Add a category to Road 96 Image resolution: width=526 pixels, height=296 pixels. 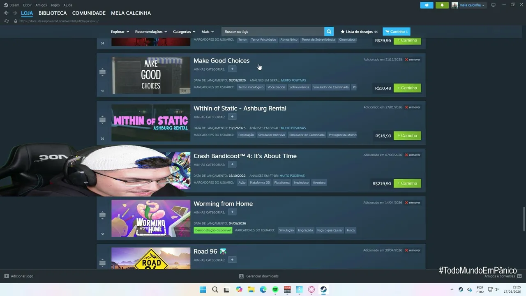coord(232,260)
